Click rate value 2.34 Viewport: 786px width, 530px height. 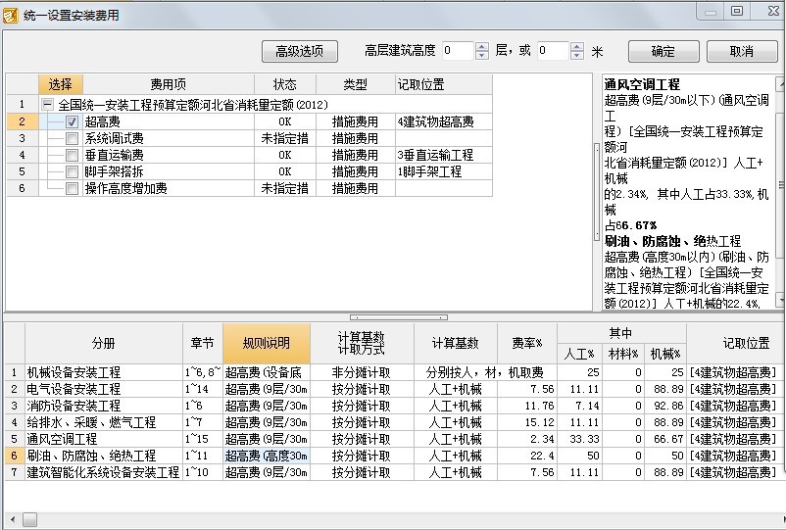click(527, 439)
